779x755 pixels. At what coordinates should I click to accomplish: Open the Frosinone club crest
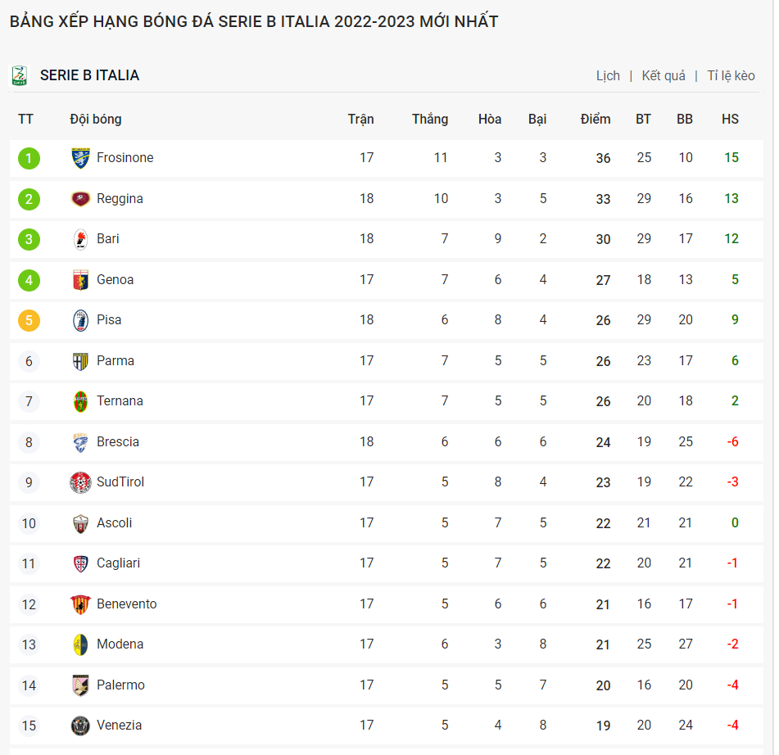(x=80, y=158)
